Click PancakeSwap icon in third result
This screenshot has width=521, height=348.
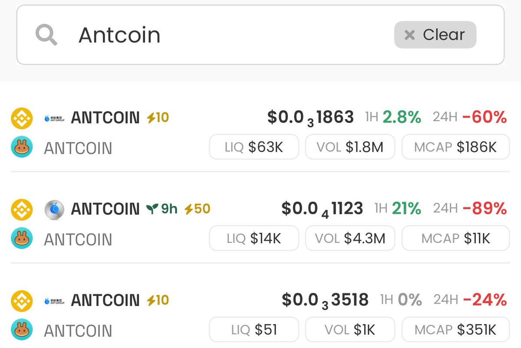pos(22,331)
